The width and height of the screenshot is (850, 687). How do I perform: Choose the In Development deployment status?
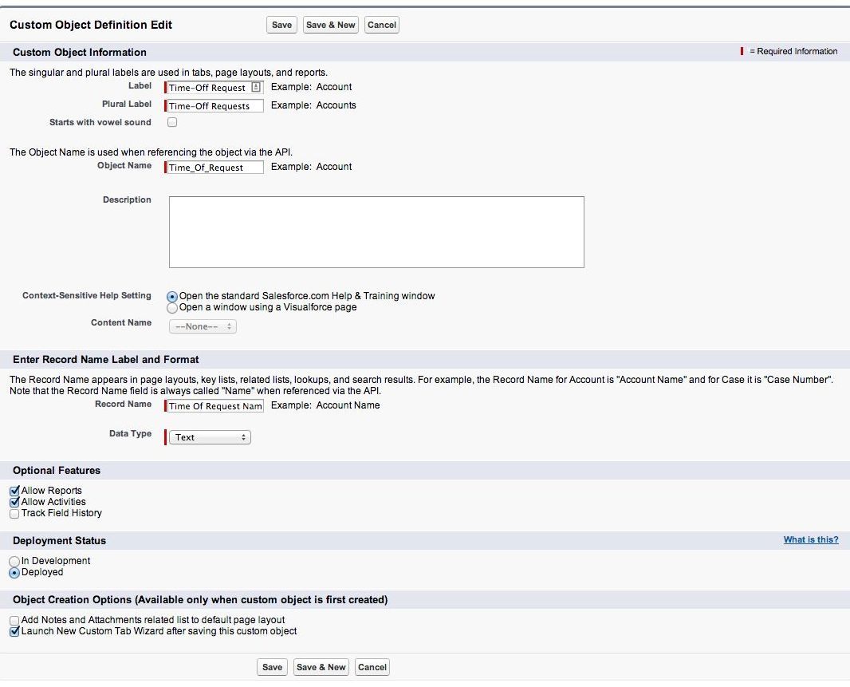[x=14, y=562]
